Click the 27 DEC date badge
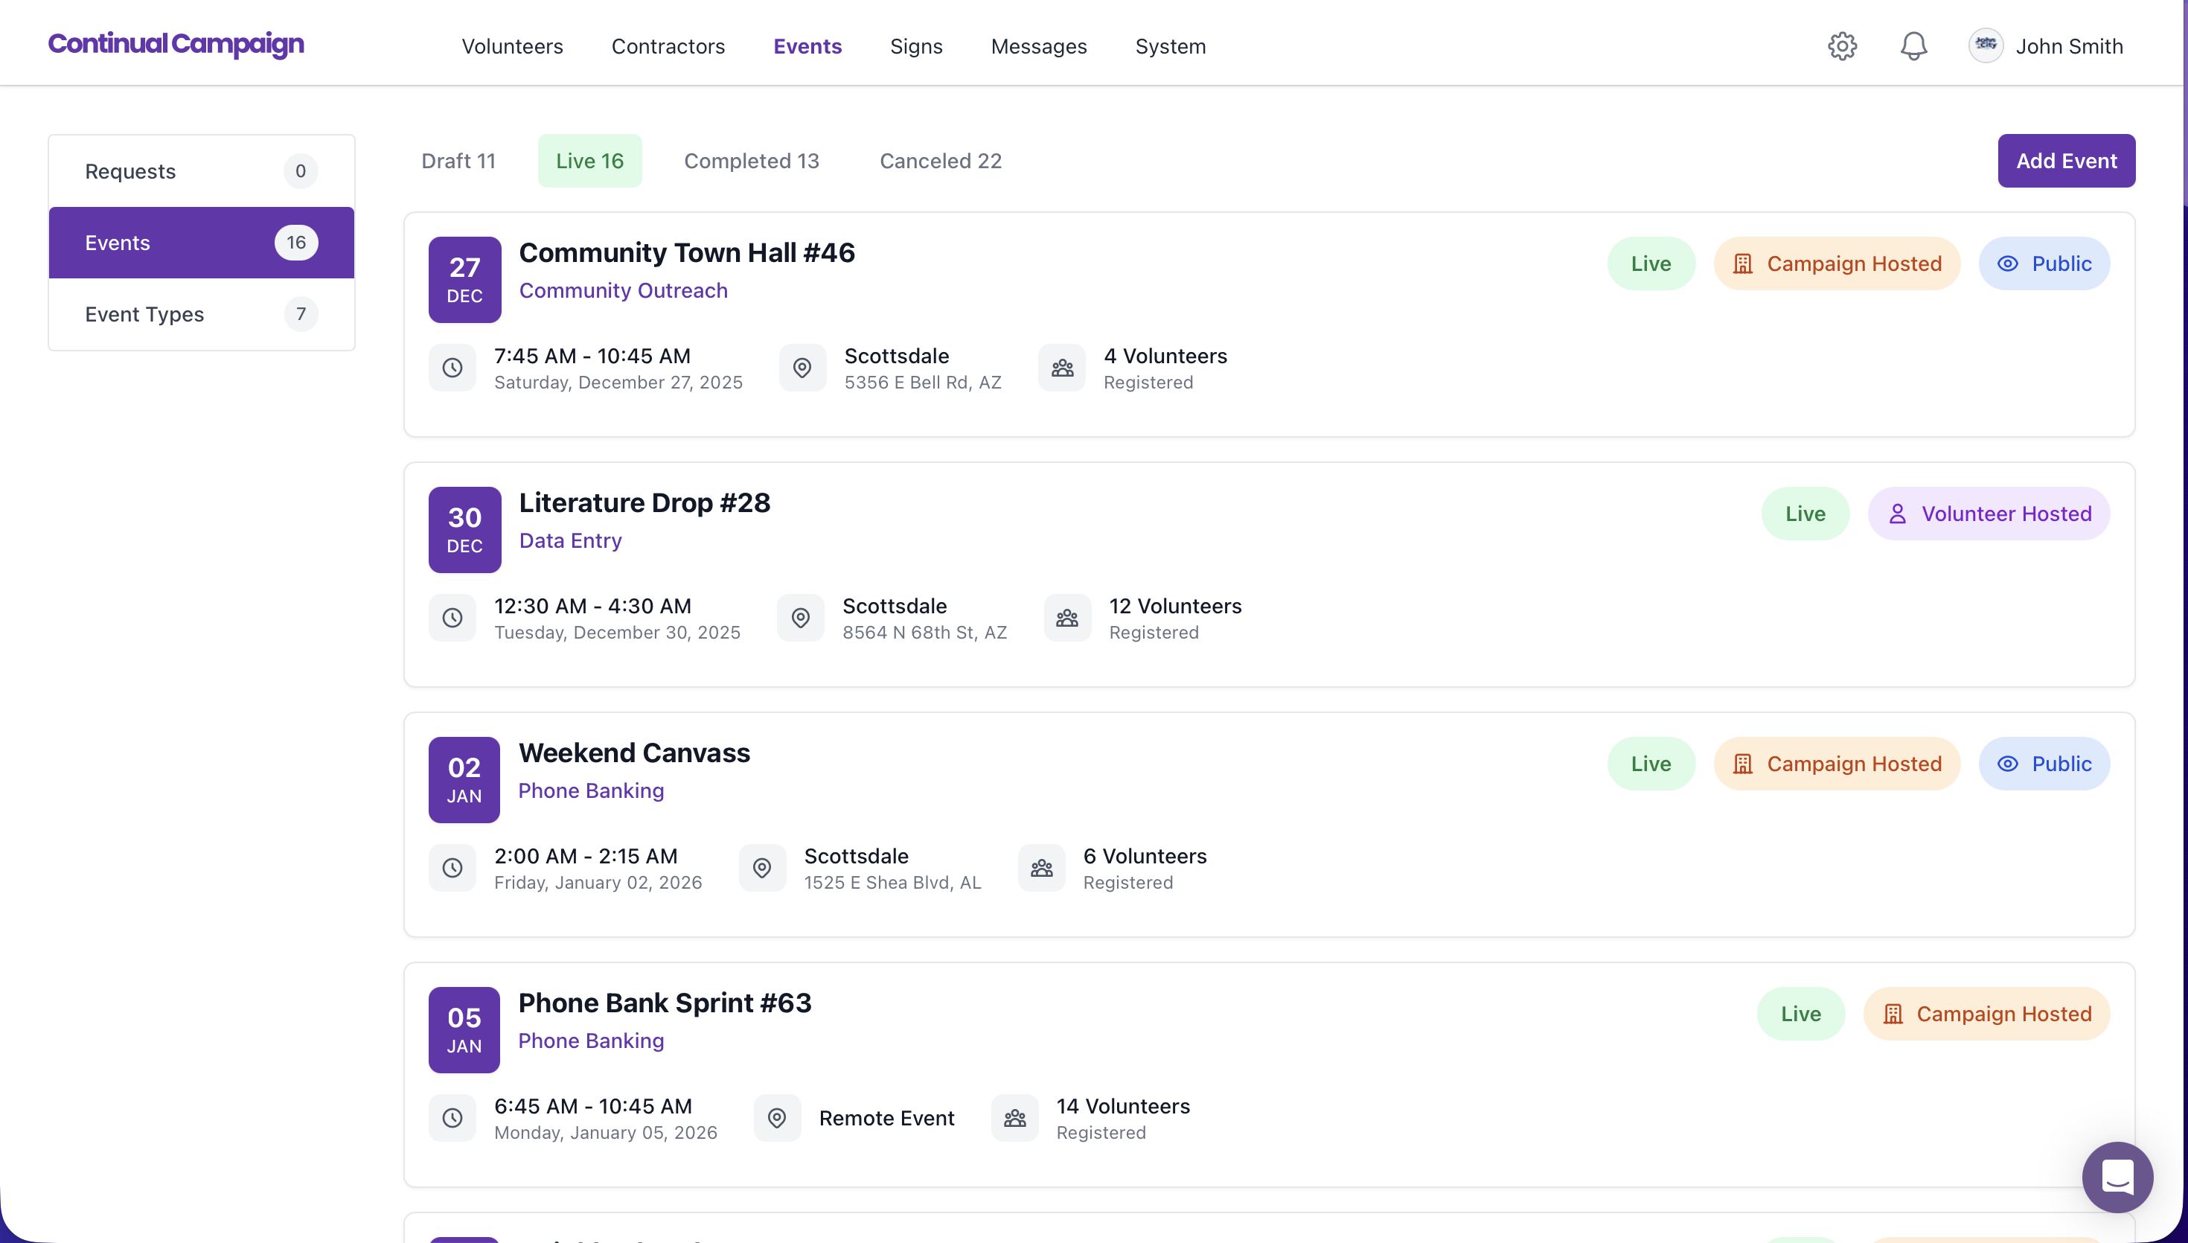Screen dimensions: 2188x1243 464,280
